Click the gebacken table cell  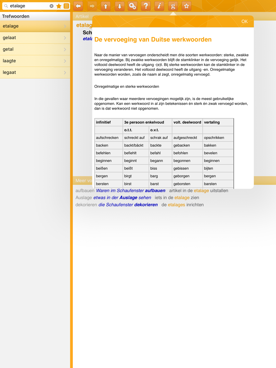[187, 145]
